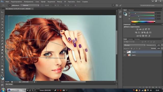Screen dimensions: 163x92
Task: Select the Quick Selection tool
Action: 2,22
